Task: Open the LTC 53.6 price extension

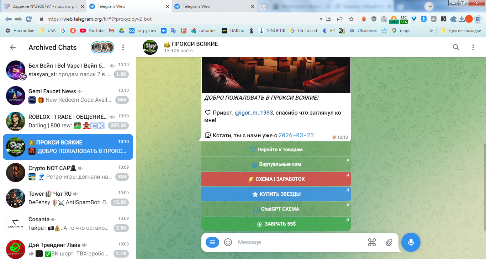Action: 404,19
